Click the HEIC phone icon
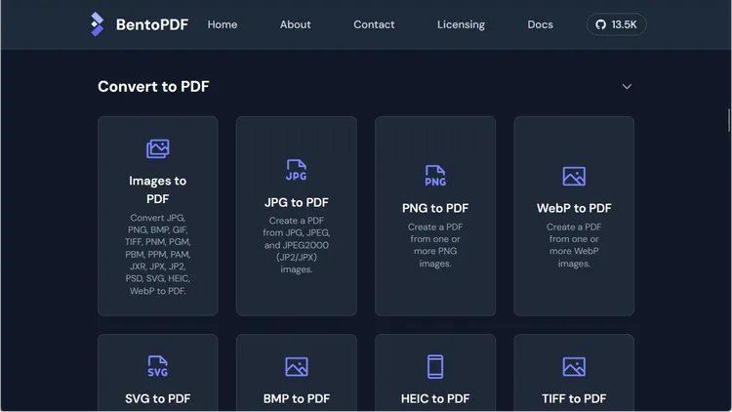Image resolution: width=732 pixels, height=412 pixels. (435, 367)
